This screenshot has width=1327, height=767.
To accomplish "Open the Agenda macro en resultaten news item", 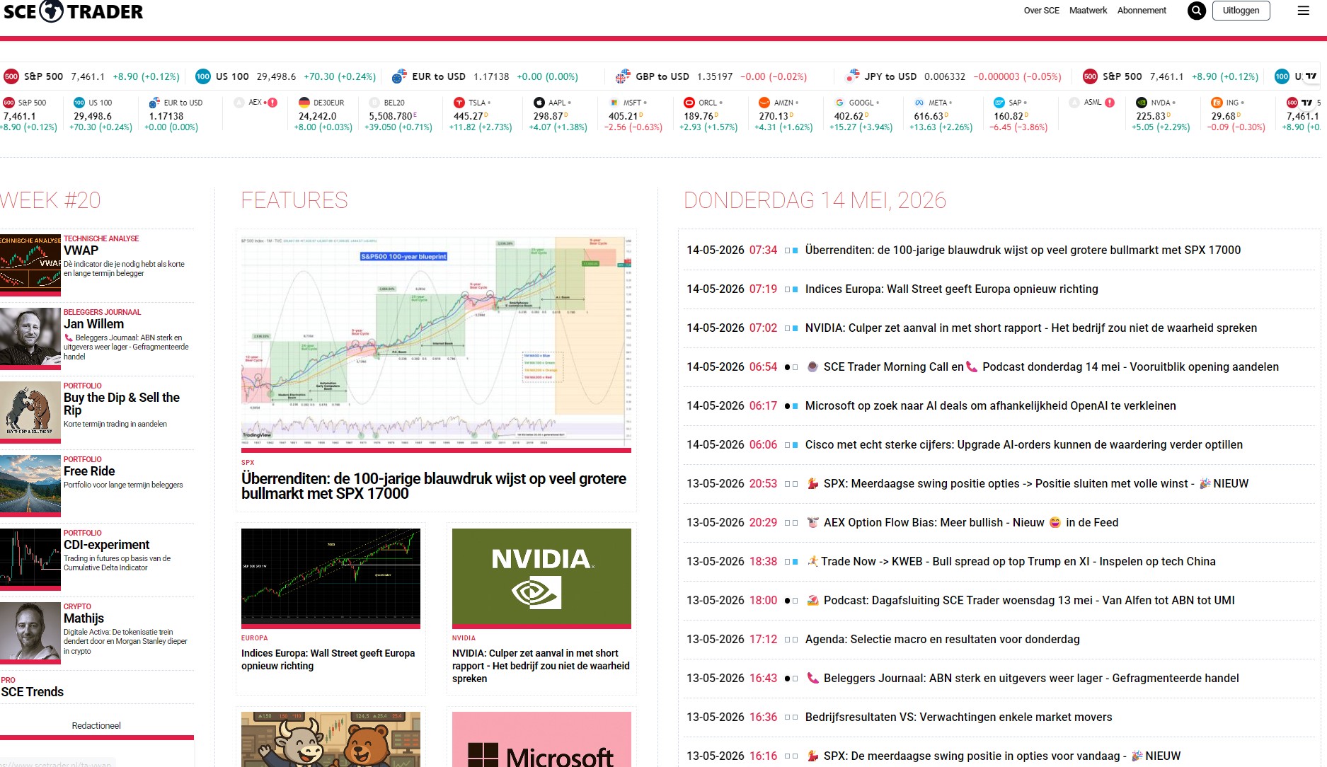I will coord(942,639).
